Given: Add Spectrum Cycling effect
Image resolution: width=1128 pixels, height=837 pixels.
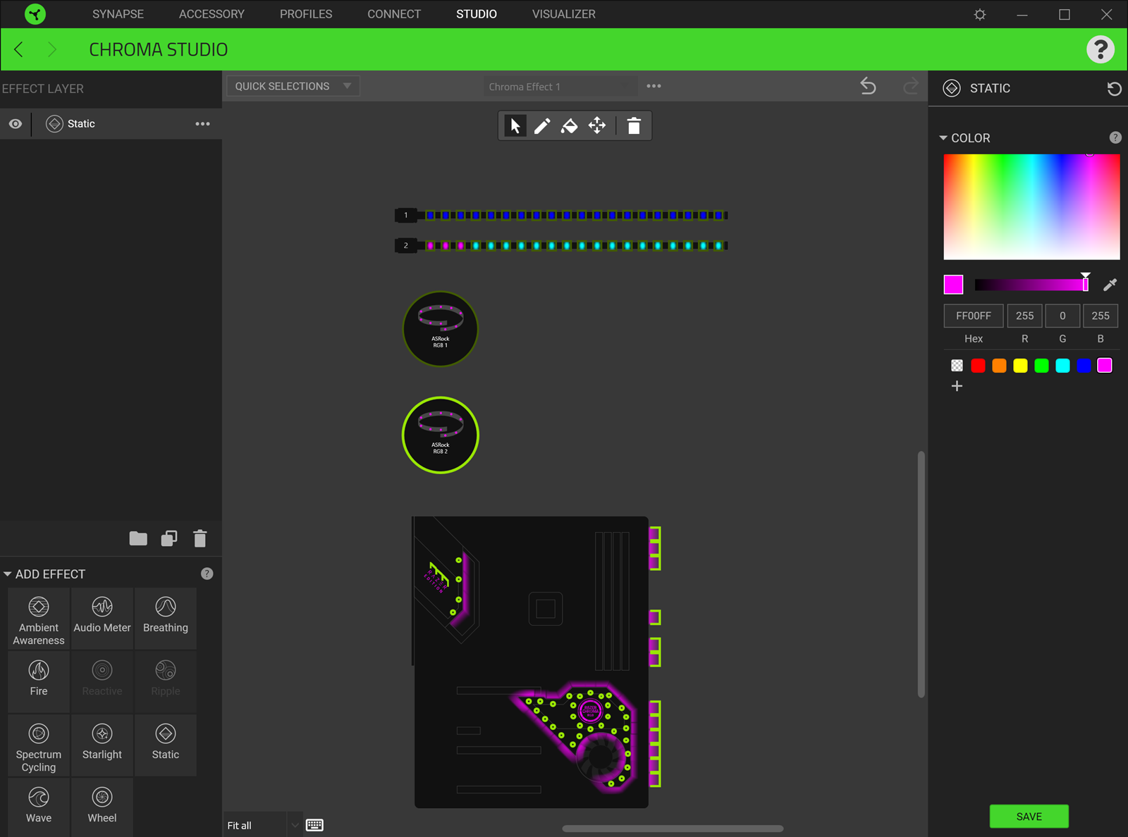Looking at the screenshot, I should (x=39, y=745).
